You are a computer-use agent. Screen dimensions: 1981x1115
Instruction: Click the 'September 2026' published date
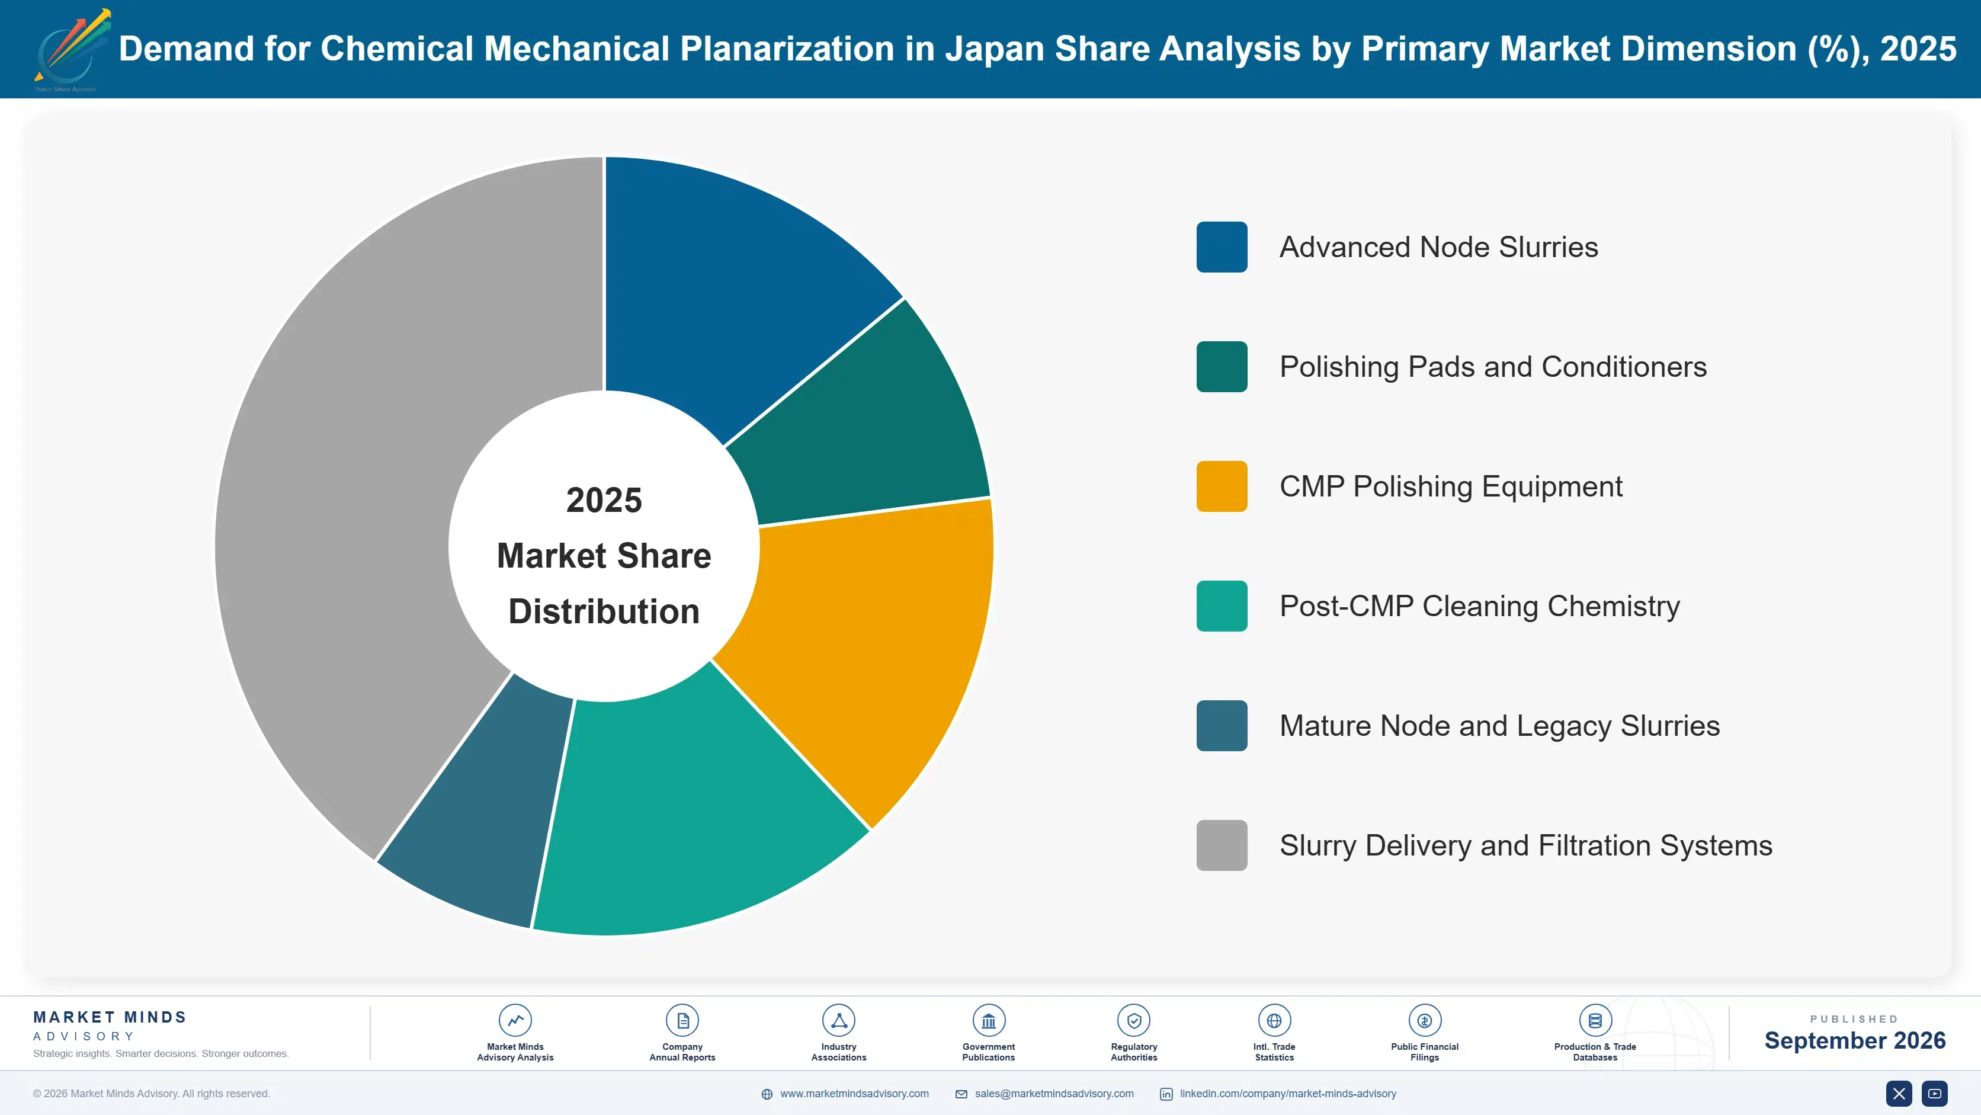click(1855, 1040)
